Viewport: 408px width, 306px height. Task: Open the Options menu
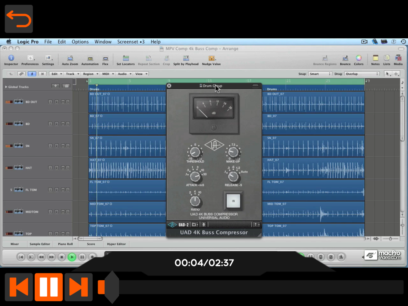[80, 42]
